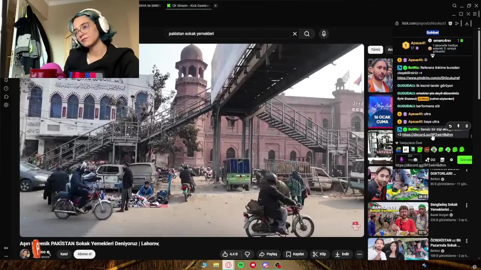
Task: Pin the hovered BotRix message
Action: click(x=458, y=126)
